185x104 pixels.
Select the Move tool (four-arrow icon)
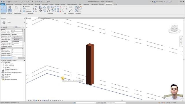[x=41, y=11]
